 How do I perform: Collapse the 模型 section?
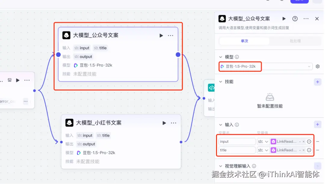tap(221, 57)
